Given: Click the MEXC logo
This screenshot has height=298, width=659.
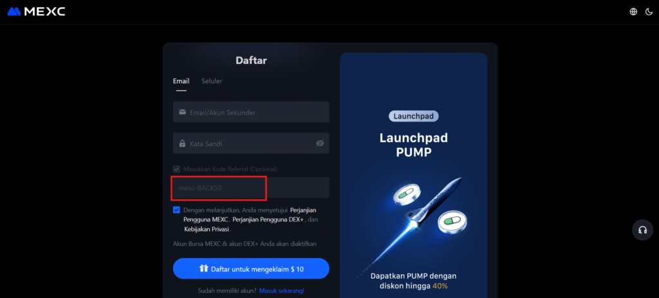Looking at the screenshot, I should [x=36, y=12].
